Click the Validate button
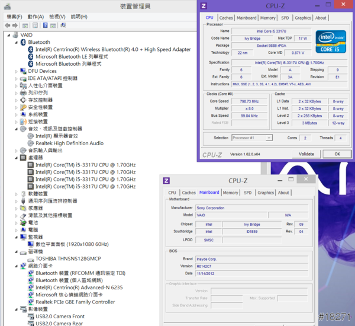The width and height of the screenshot is (355, 326). tap(306, 154)
